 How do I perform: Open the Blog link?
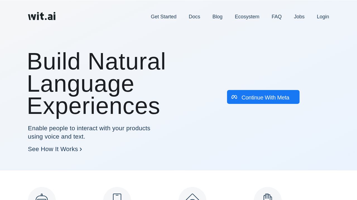point(218,17)
